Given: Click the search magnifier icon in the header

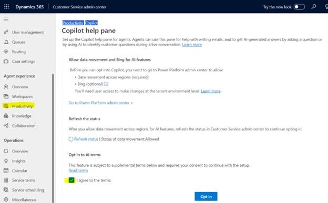Looking at the screenshot, I should (x=314, y=7).
